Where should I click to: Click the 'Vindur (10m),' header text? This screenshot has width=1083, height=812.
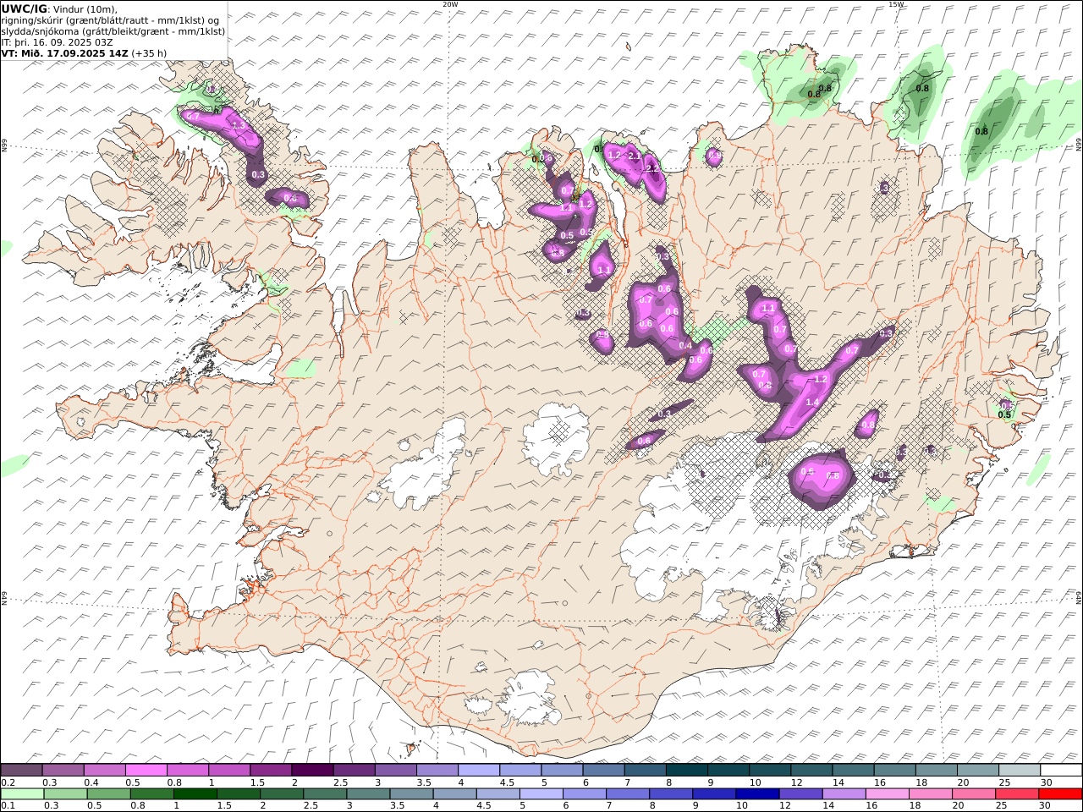tap(85, 8)
